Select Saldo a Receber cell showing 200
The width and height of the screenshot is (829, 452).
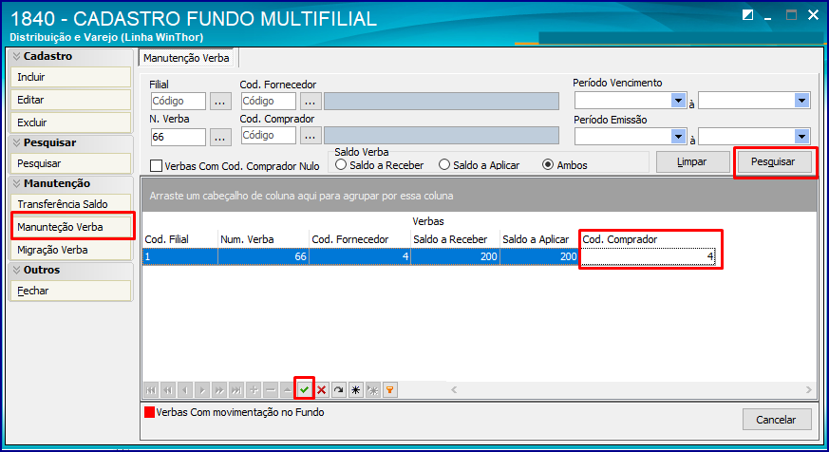pyautogui.click(x=456, y=257)
